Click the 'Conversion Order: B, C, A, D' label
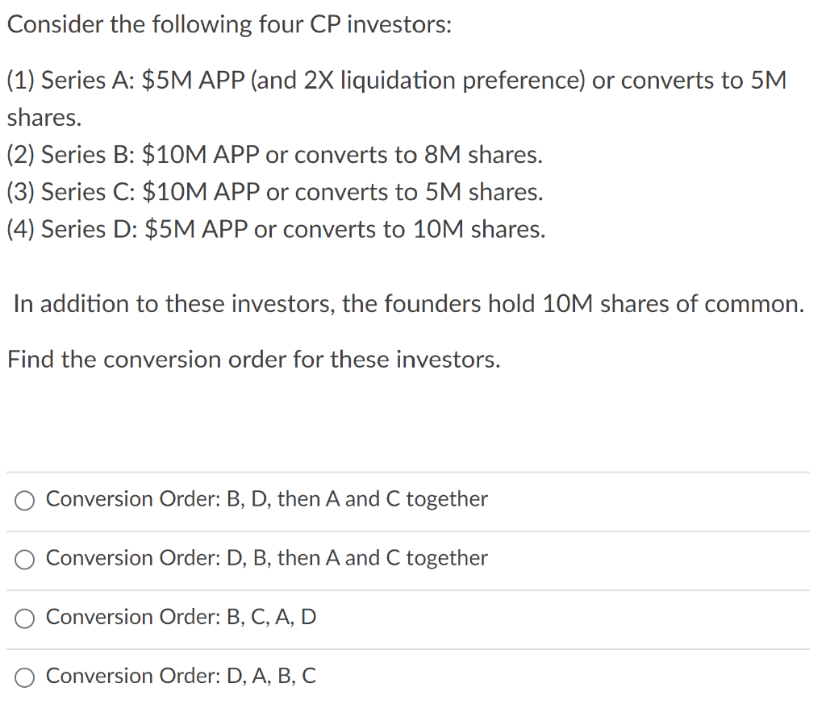 pos(181,617)
